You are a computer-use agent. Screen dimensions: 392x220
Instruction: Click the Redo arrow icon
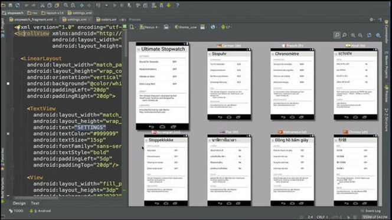34,5
